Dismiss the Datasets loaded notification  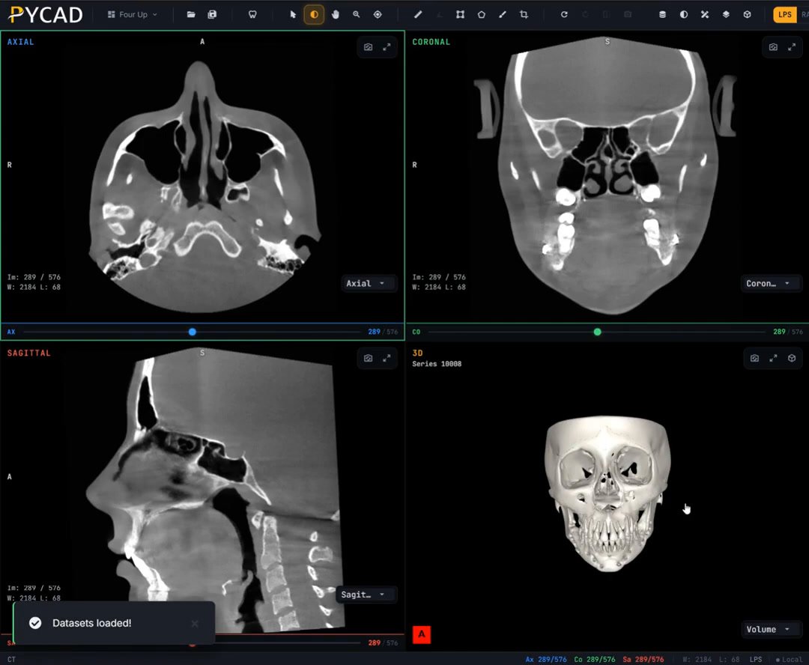pyautogui.click(x=195, y=623)
